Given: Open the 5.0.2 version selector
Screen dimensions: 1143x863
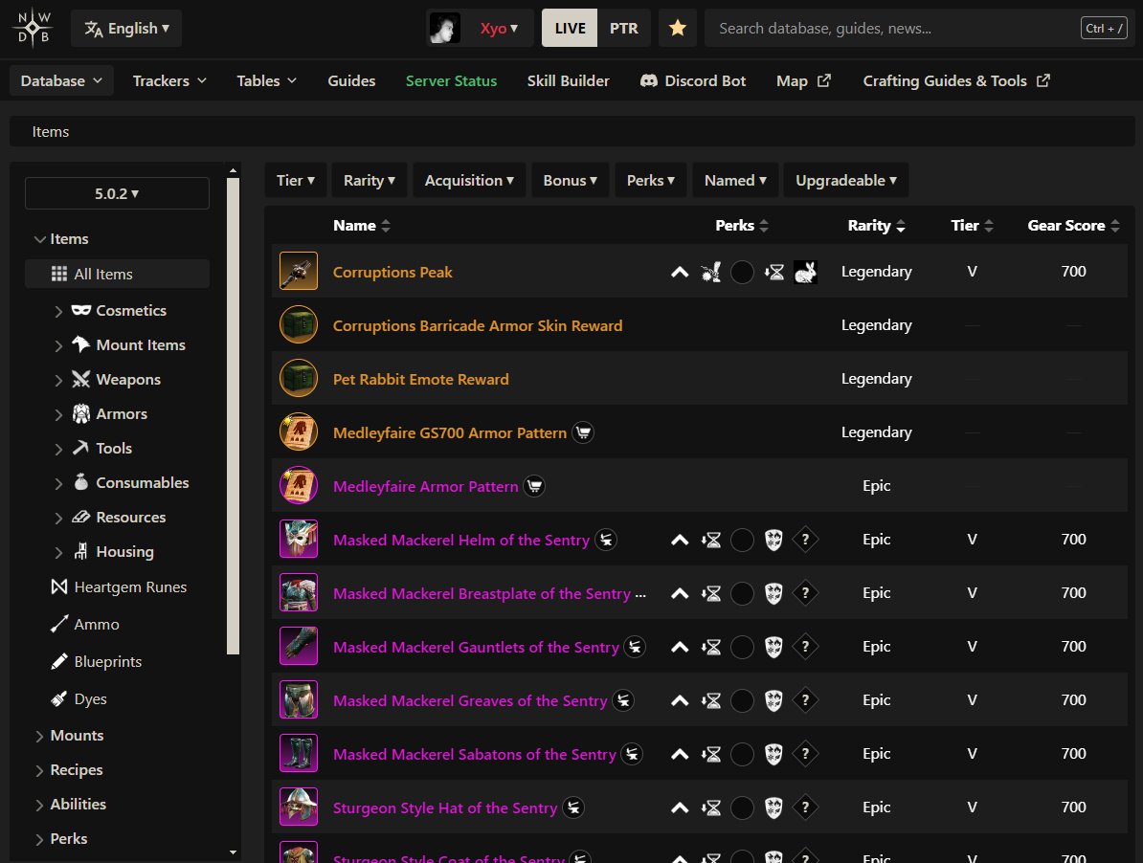Looking at the screenshot, I should point(117,193).
